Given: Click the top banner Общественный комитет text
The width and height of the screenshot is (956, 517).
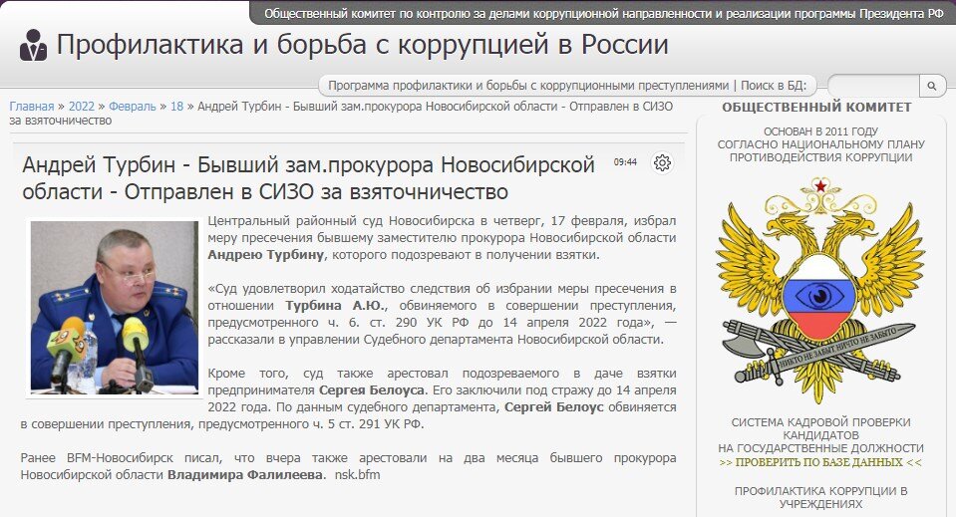Looking at the screenshot, I should point(604,13).
